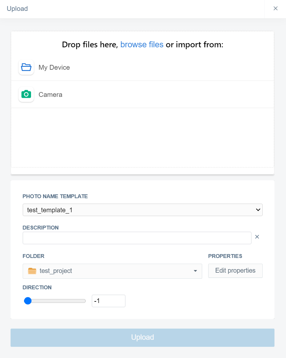
Task: Click the folder icon beside test_project
Action: point(32,271)
